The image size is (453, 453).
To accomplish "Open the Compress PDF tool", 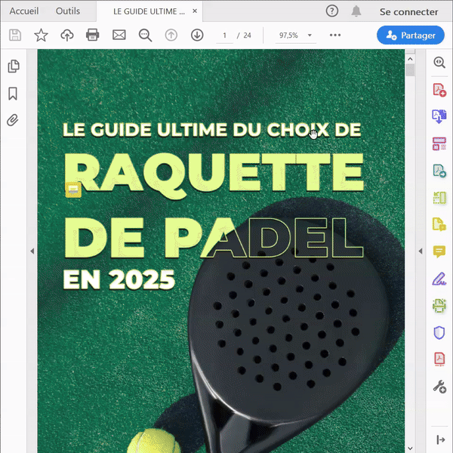I will tap(439, 359).
